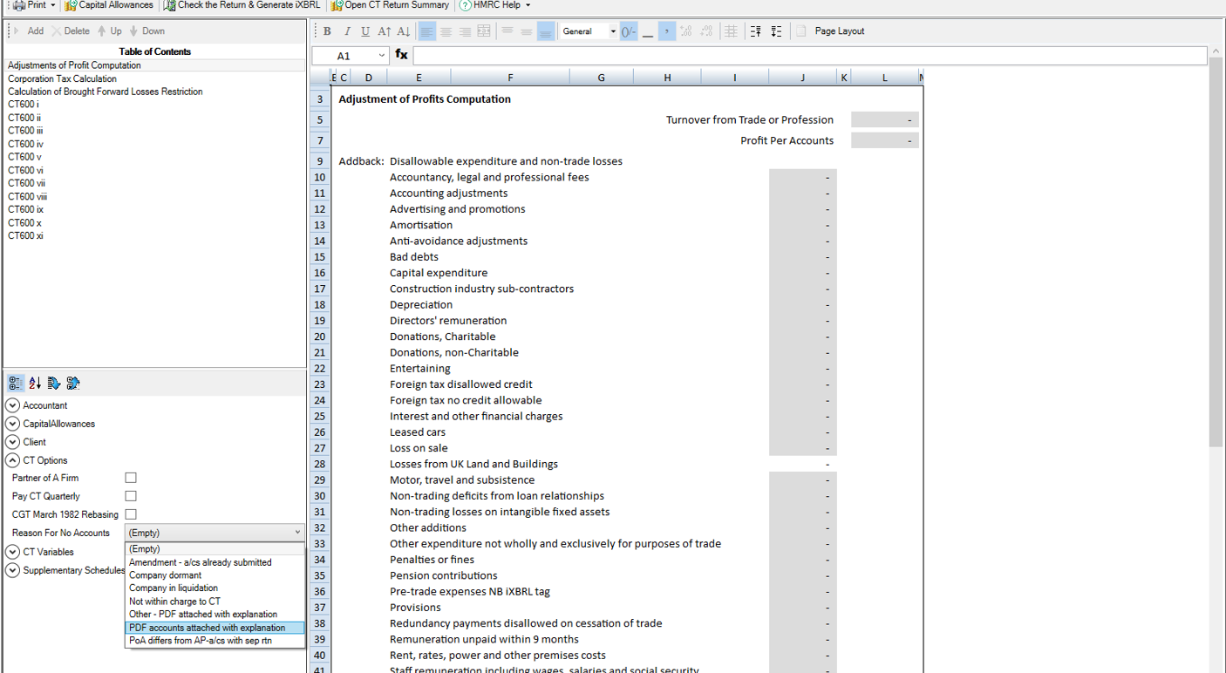The image size is (1226, 673).
Task: Open Capital Allowances
Action: click(110, 5)
